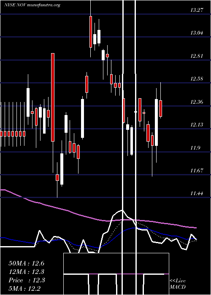Click the NYSE NOV munafasutra.org title
This screenshot has height=295, width=211.
[32, 5]
